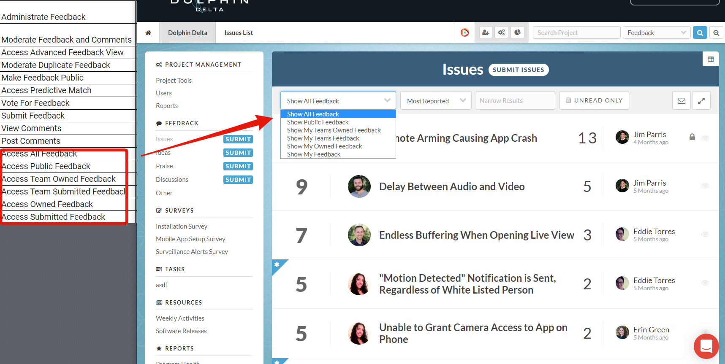Open Weekly Activities resource link
725x364 pixels.
(x=180, y=318)
